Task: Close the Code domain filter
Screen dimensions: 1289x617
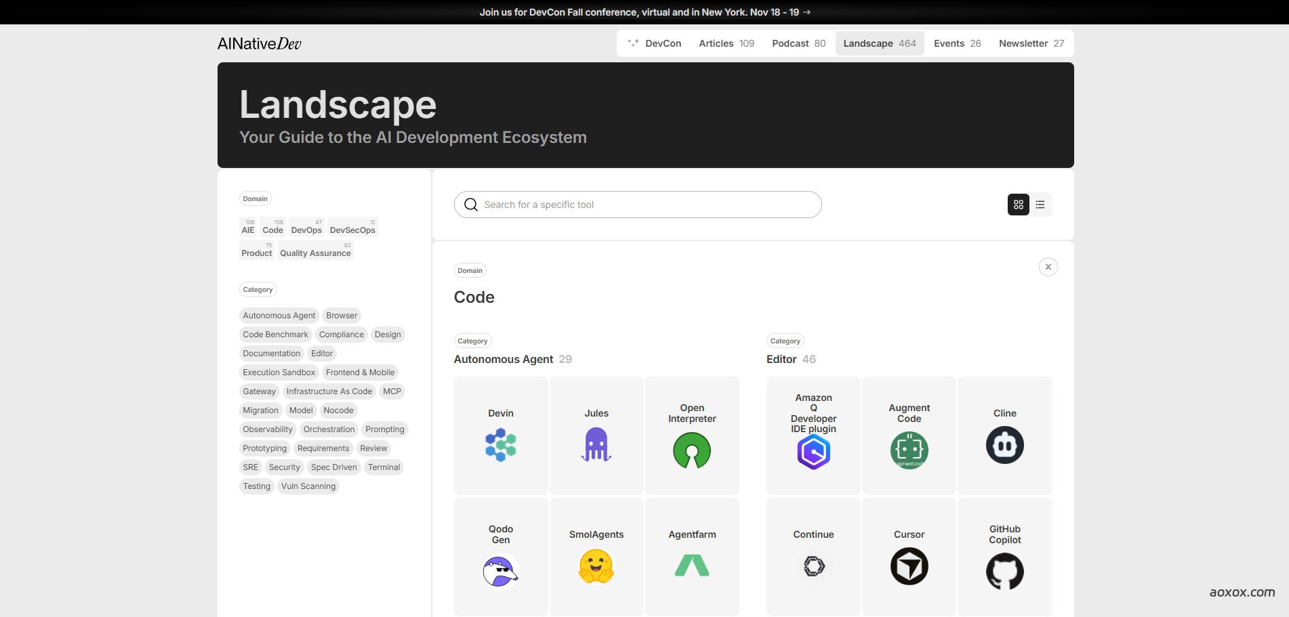Action: pos(1048,267)
